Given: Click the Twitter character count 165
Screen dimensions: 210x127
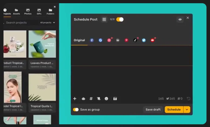Looking at the screenshot, I should pyautogui.click(x=171, y=99).
